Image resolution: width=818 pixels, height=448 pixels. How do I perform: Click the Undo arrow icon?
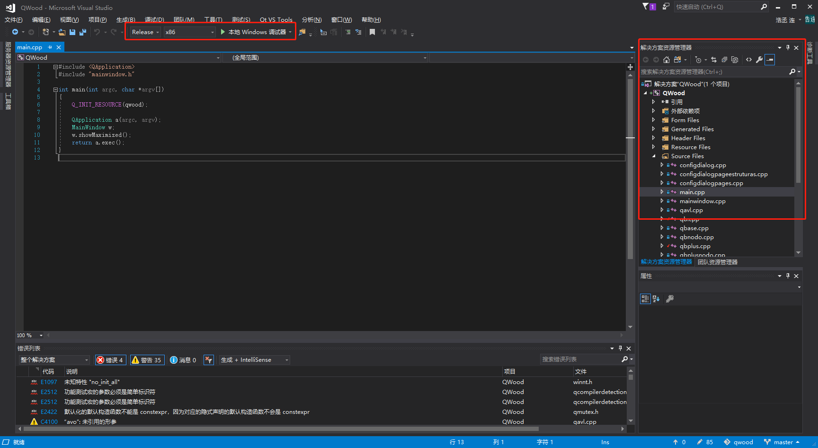click(97, 32)
